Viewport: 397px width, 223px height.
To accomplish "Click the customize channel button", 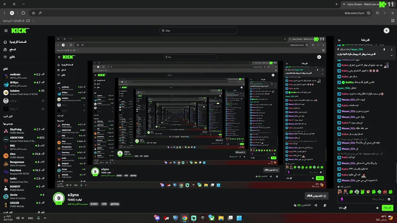I will pos(316,196).
